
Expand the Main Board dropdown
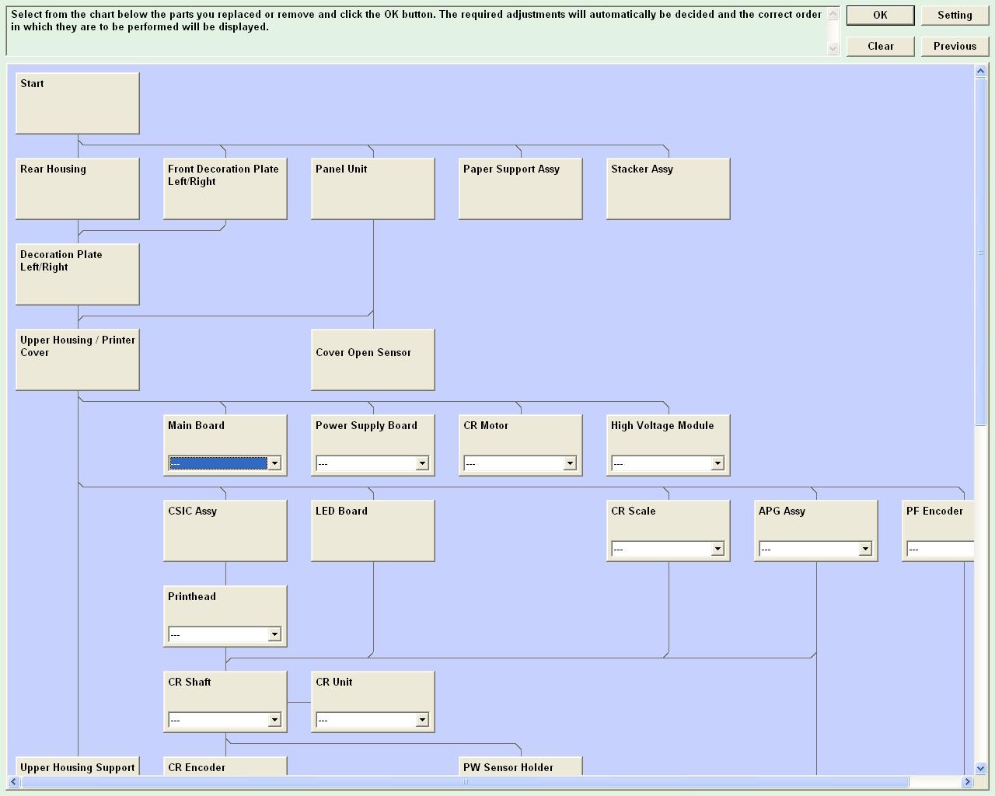point(274,463)
